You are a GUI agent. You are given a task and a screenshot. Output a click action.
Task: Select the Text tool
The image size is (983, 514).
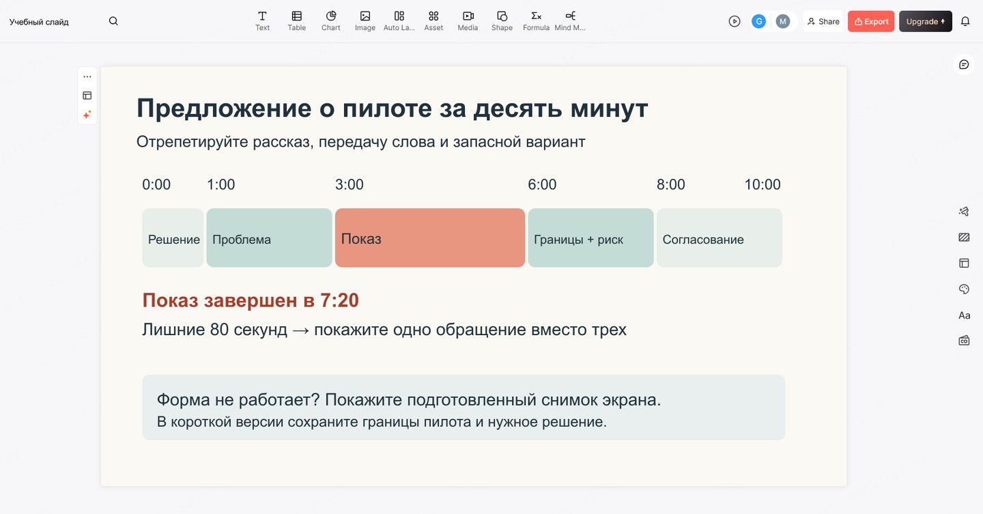click(263, 20)
